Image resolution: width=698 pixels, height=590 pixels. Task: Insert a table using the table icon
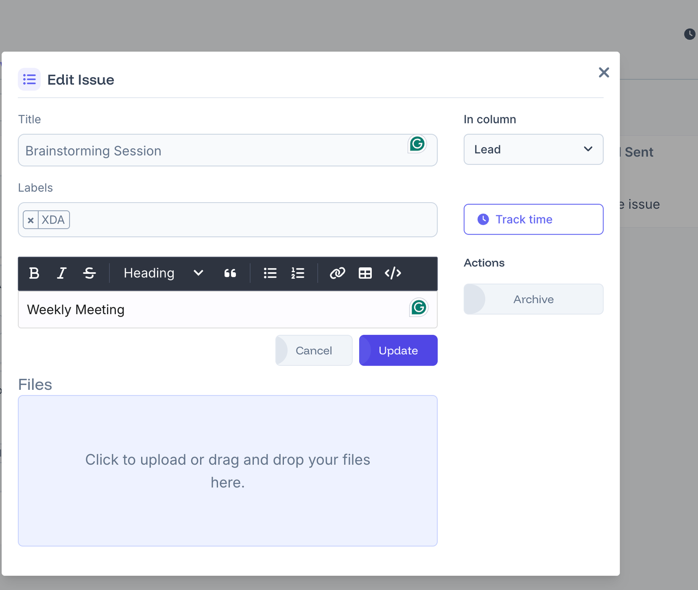pos(365,273)
